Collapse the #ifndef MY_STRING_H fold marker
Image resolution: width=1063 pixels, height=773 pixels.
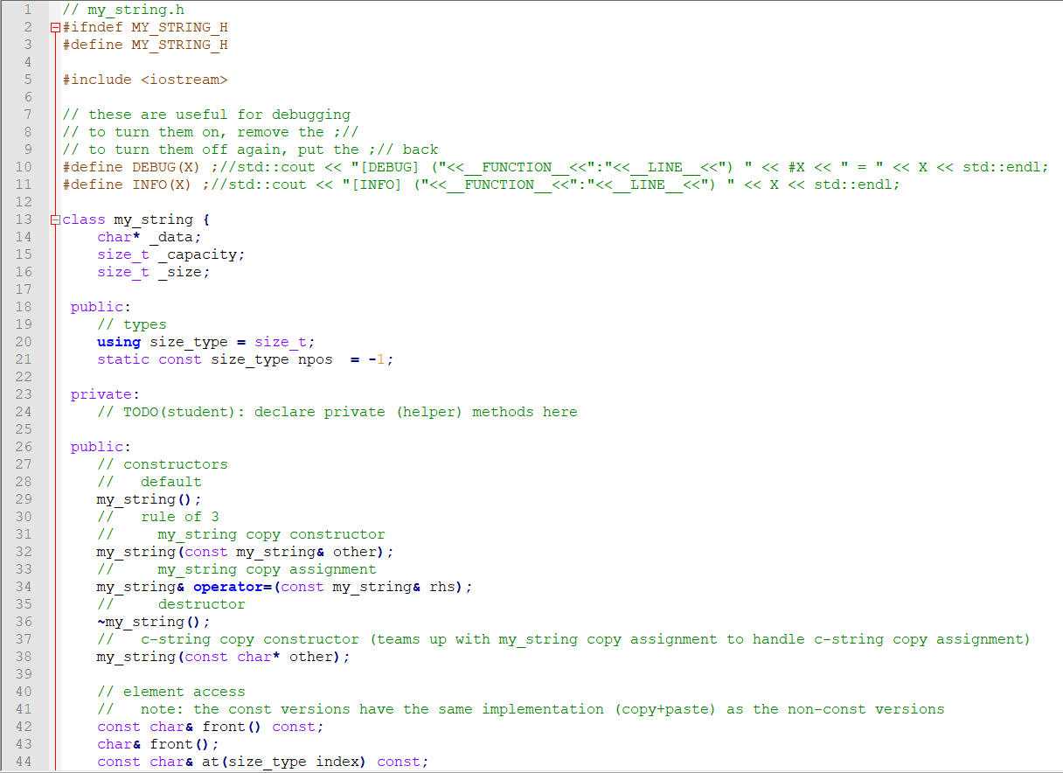(x=57, y=27)
